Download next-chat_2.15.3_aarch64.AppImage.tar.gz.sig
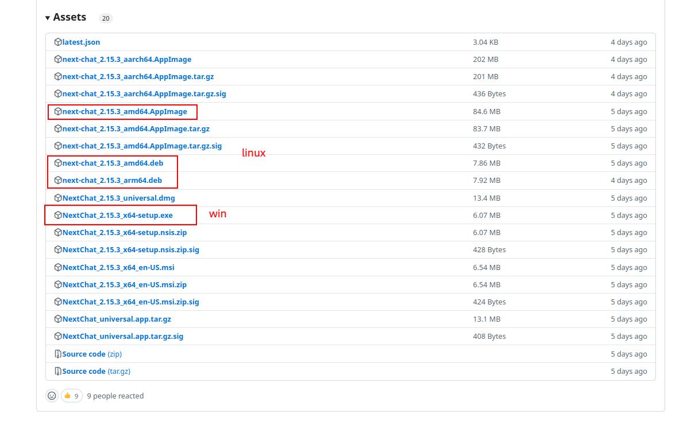The height and width of the screenshot is (426, 691). coord(144,93)
